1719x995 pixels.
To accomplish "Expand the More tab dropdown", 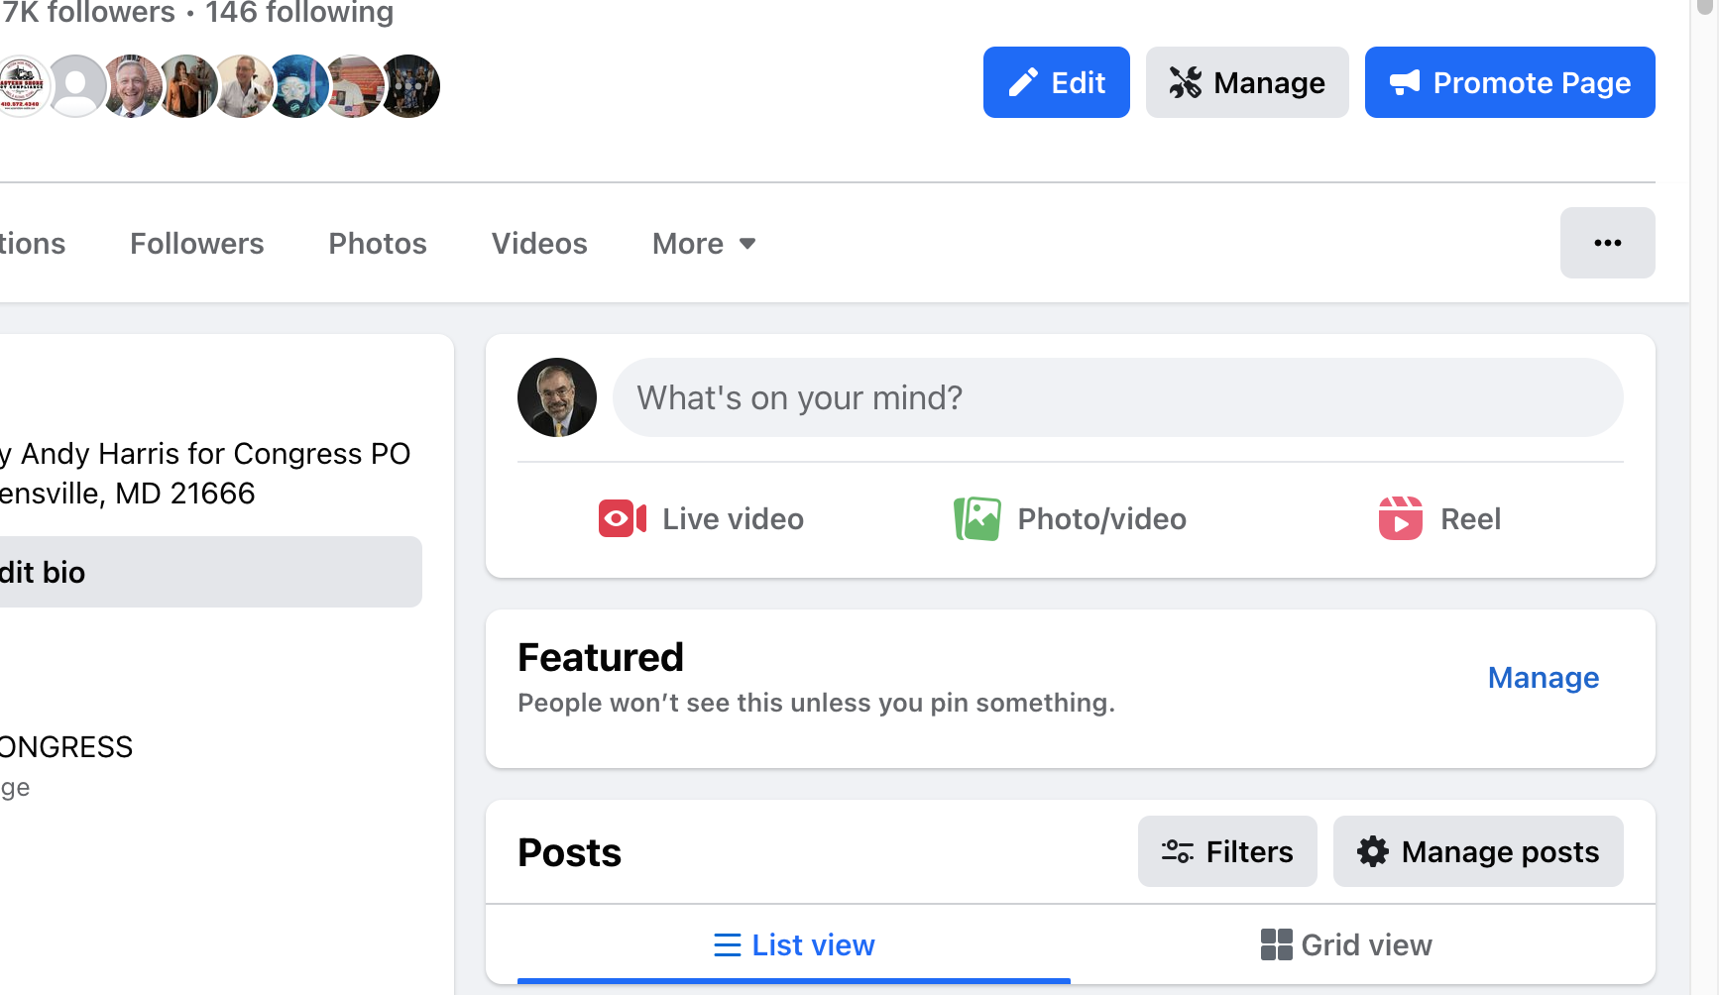I will click(704, 244).
